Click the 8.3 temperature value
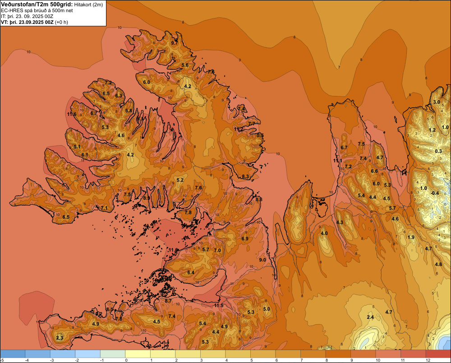This screenshot has width=451, height=363. [245, 176]
